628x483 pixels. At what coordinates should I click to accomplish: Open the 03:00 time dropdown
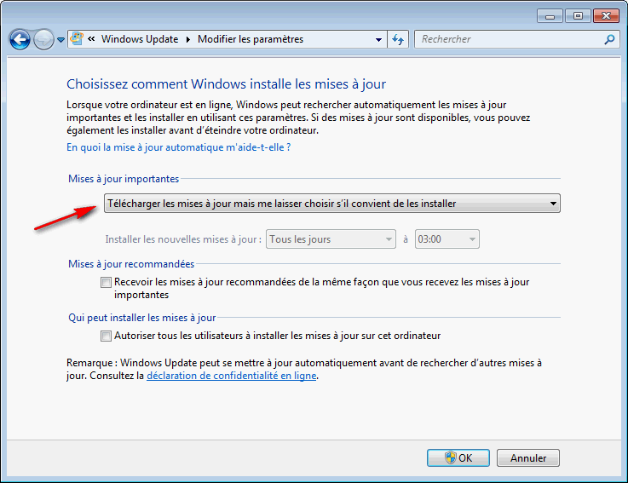coord(447,239)
